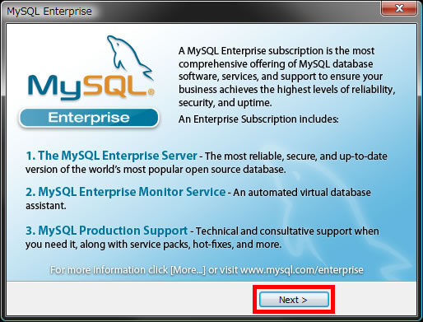This screenshot has width=423, height=322.
Task: Click 'A MySQL Enterprise subscription is the most' line
Action: pos(277,51)
